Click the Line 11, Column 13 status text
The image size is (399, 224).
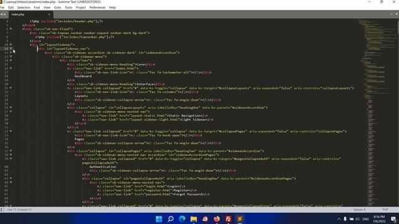coord(19,210)
